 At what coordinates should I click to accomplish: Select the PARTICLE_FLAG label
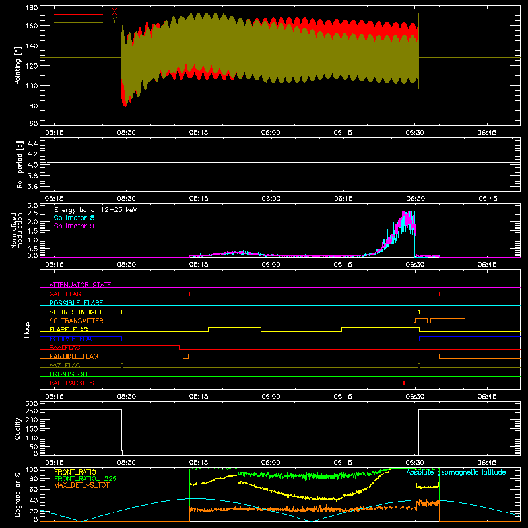tap(74, 356)
